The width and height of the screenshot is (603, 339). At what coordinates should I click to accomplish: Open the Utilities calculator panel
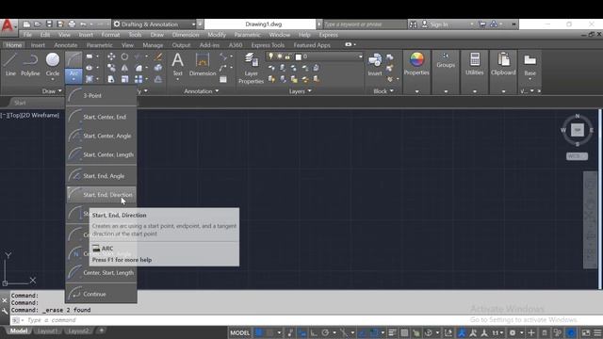click(475, 64)
